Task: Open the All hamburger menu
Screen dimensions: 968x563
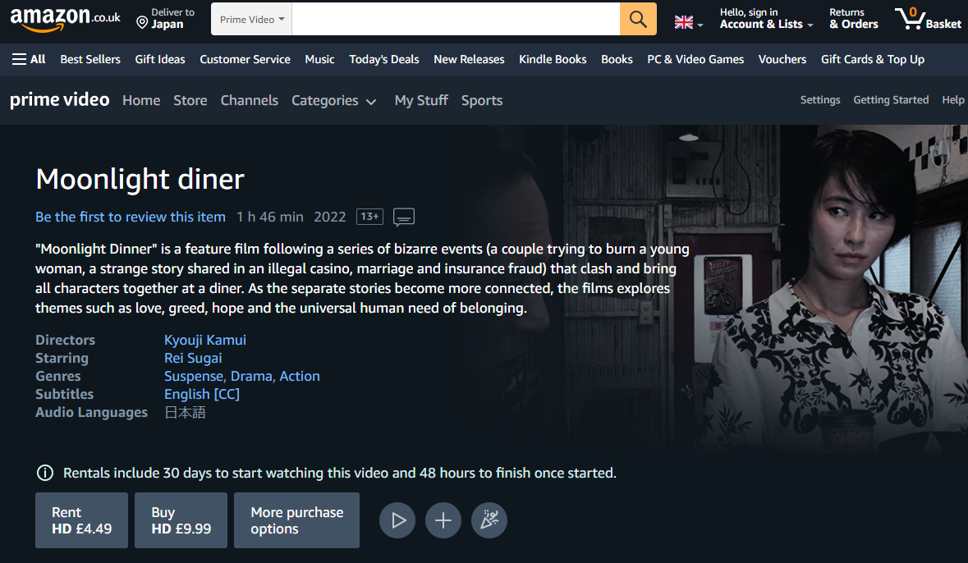Action: pos(29,59)
